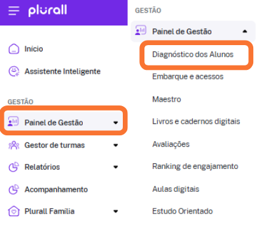Click the Acompanhamento chart icon

click(14, 189)
